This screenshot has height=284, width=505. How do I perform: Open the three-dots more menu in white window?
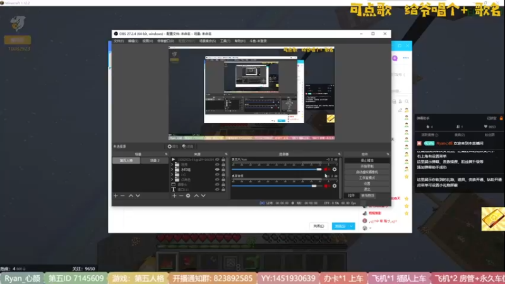pos(406,58)
